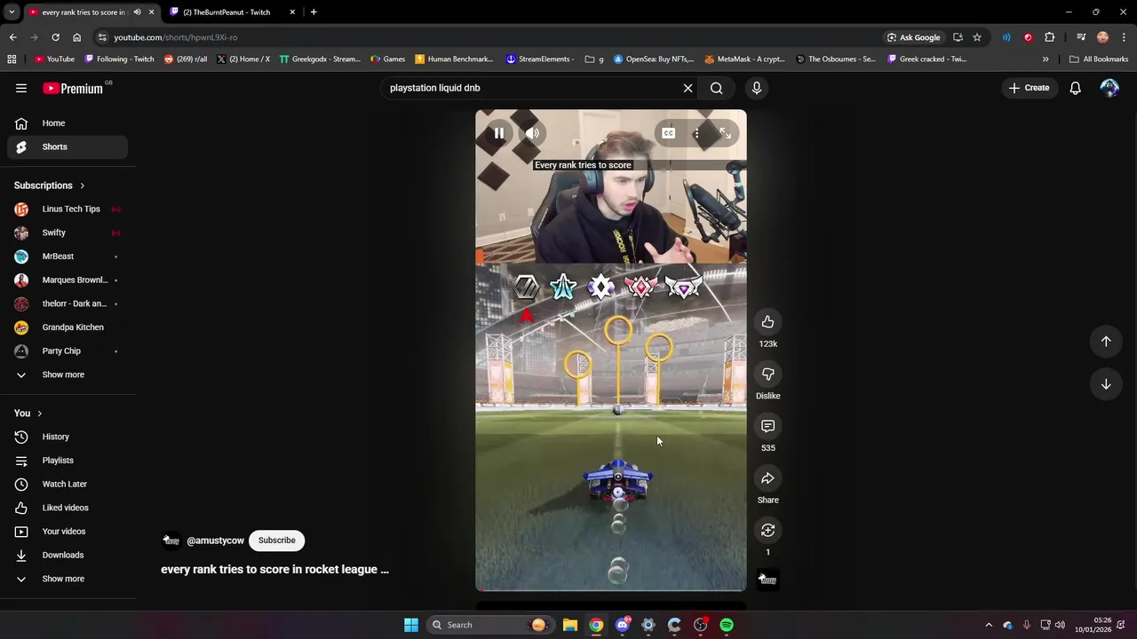Expand the You section chevron
Image resolution: width=1137 pixels, height=639 pixels.
pyautogui.click(x=39, y=414)
